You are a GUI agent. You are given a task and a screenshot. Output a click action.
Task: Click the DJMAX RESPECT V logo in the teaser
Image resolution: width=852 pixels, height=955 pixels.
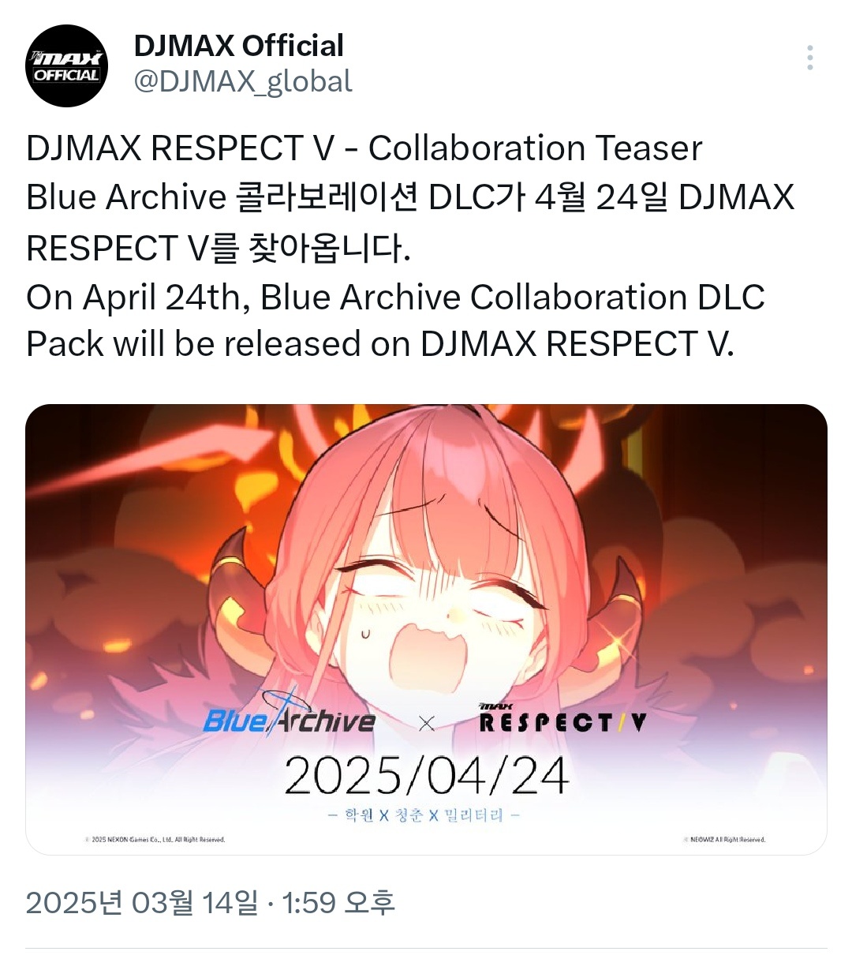(x=562, y=717)
